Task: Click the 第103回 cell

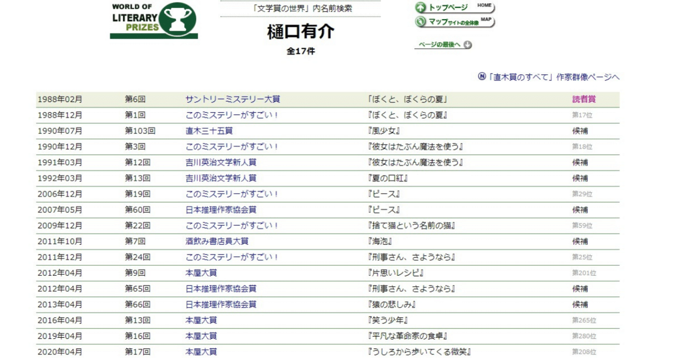Action: tap(140, 131)
